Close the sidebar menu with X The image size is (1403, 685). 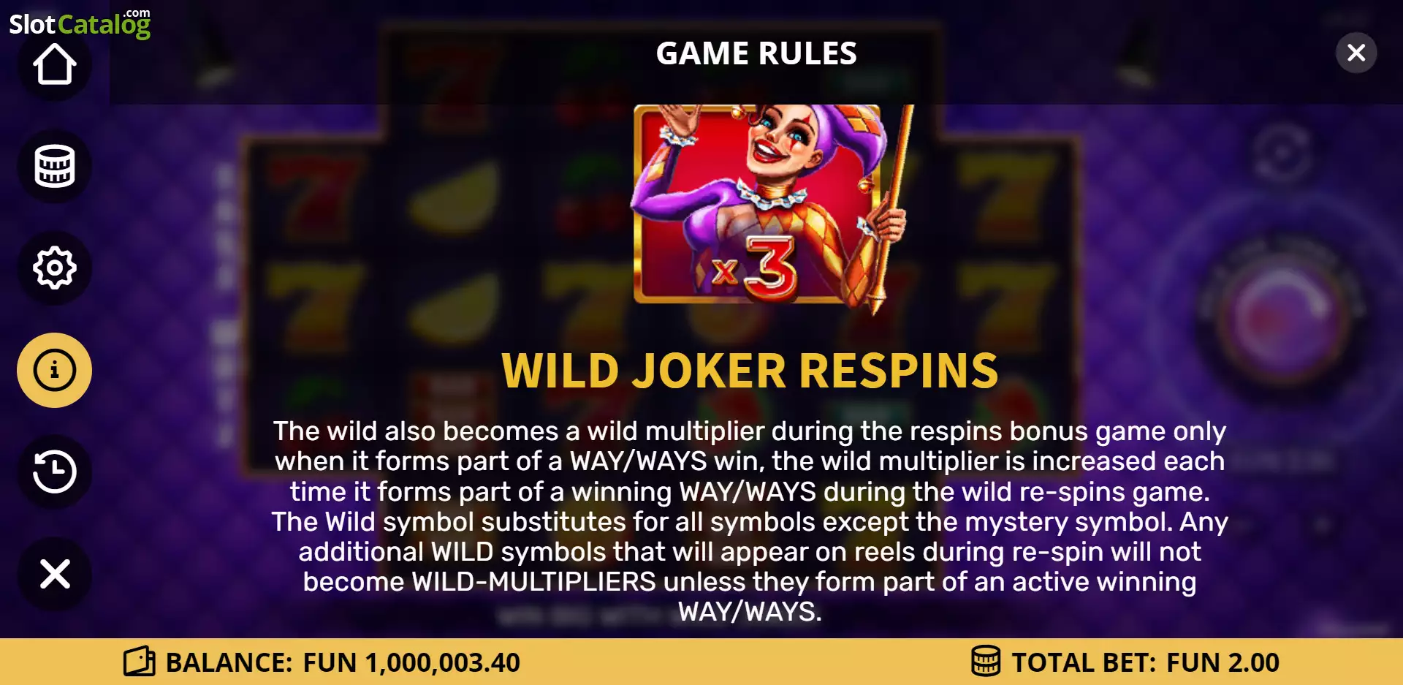pyautogui.click(x=55, y=574)
